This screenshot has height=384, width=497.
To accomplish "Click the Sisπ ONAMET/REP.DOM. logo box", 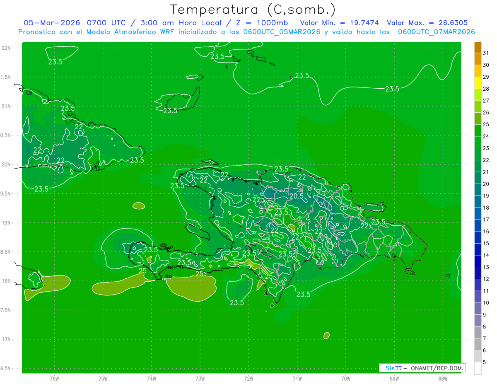I will click(422, 368).
